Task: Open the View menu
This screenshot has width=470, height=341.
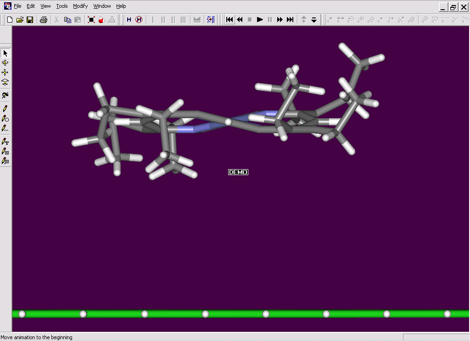Action: (x=45, y=6)
